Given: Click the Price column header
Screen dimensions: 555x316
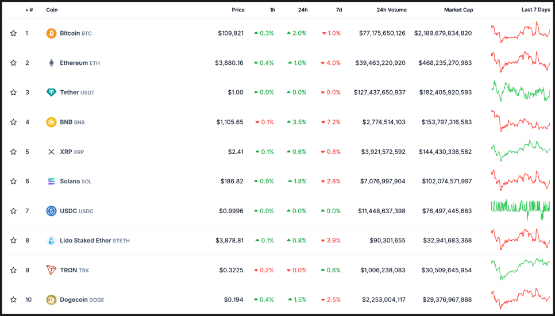Looking at the screenshot, I should tap(238, 10).
